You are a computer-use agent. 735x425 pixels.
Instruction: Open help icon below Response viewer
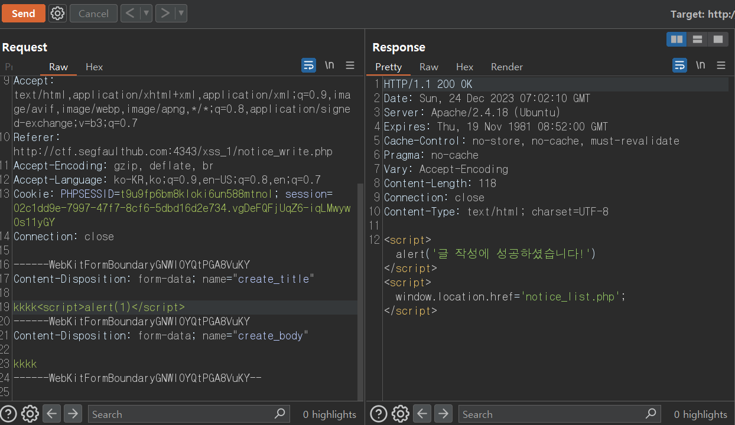pyautogui.click(x=379, y=414)
